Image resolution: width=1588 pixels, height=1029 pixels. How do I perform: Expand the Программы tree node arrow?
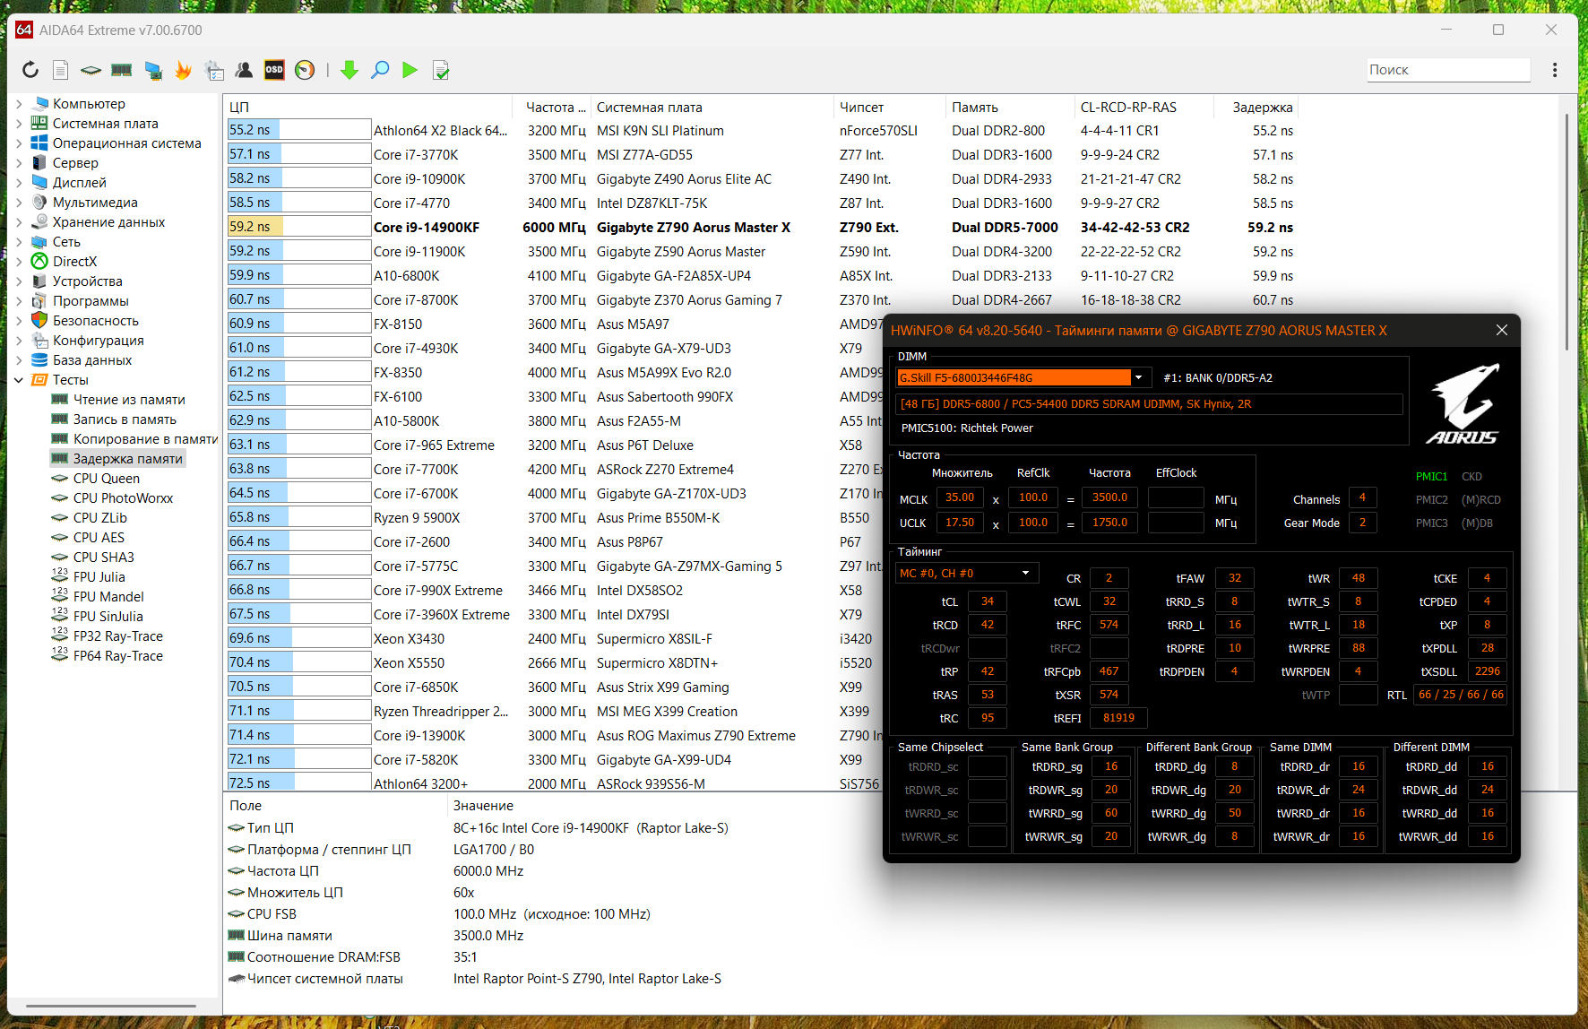(x=19, y=301)
